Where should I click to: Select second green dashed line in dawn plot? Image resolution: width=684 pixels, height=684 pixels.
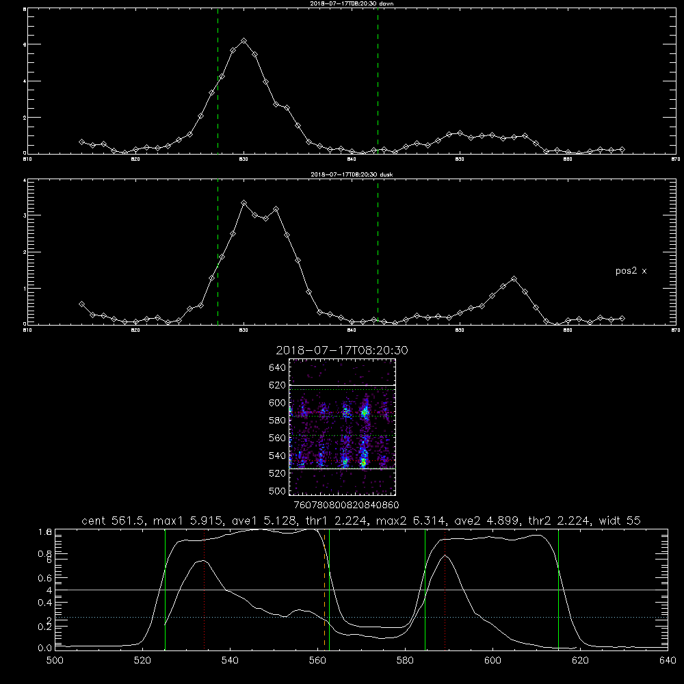tap(378, 81)
